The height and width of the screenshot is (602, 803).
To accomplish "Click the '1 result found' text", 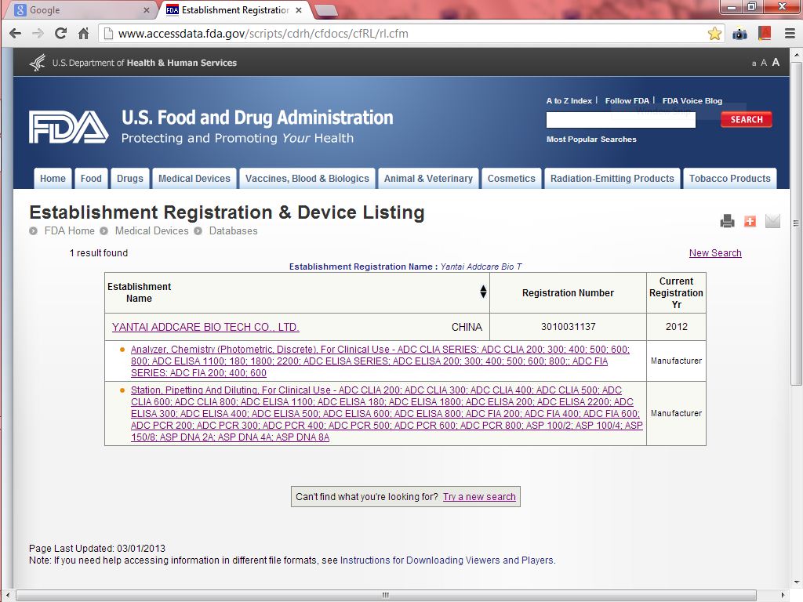I will pyautogui.click(x=99, y=253).
